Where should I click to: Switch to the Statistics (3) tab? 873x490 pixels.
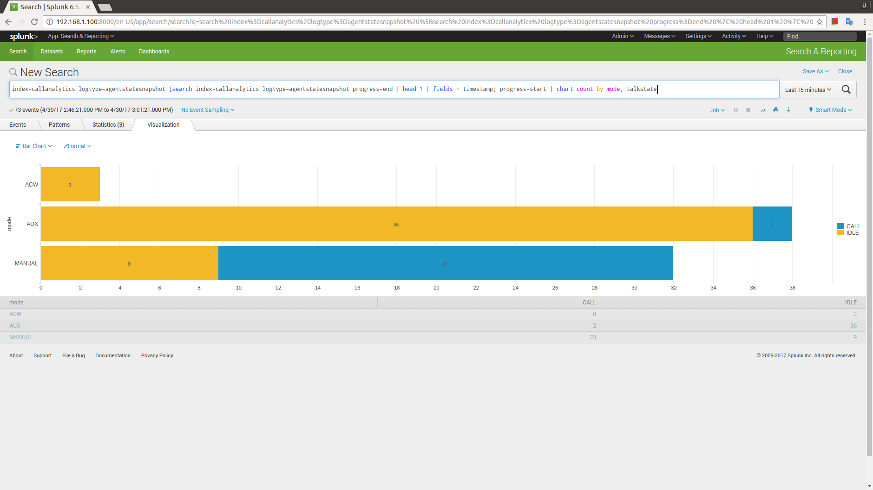pyautogui.click(x=108, y=125)
